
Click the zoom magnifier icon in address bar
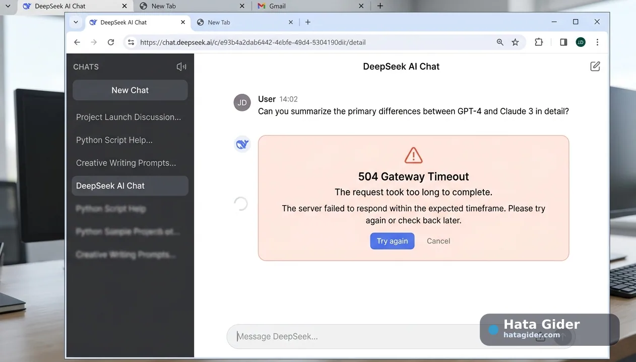click(500, 42)
